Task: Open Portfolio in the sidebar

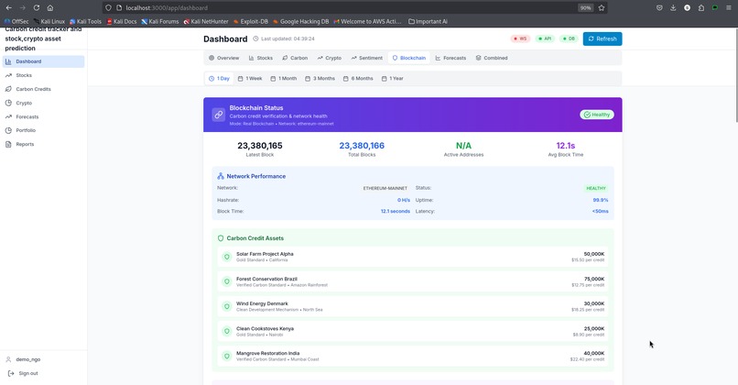Action: 43,130
